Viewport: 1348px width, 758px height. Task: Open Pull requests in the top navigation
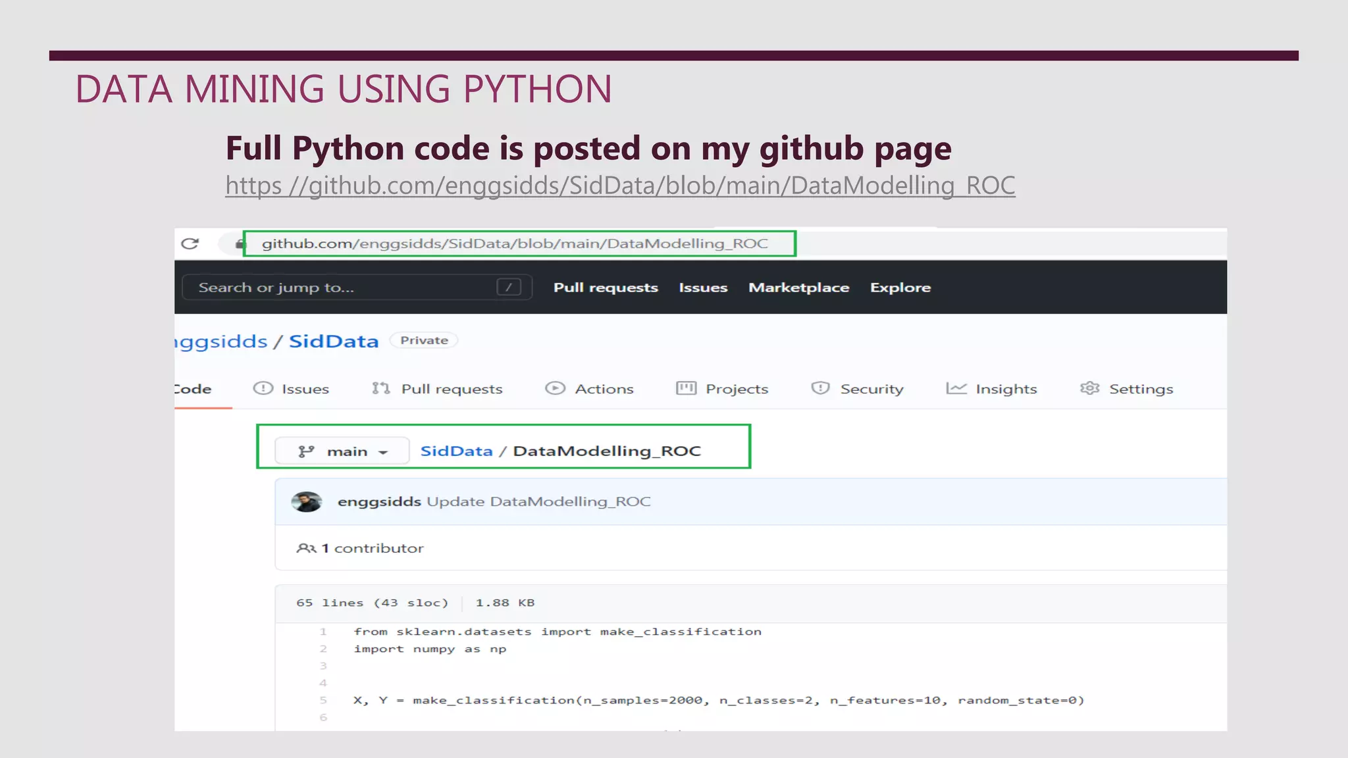tap(606, 288)
